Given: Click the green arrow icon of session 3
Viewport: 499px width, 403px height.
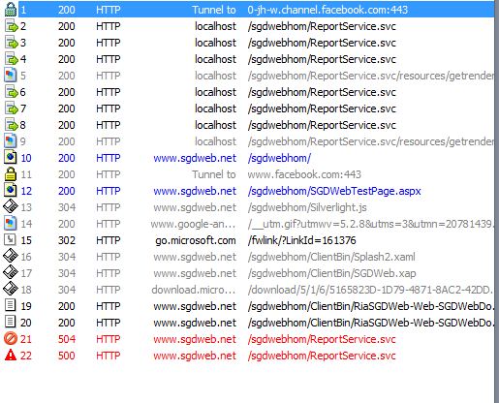Looking at the screenshot, I should (x=11, y=43).
